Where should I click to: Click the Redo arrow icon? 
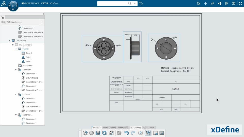pyautogui.click(x=133, y=133)
